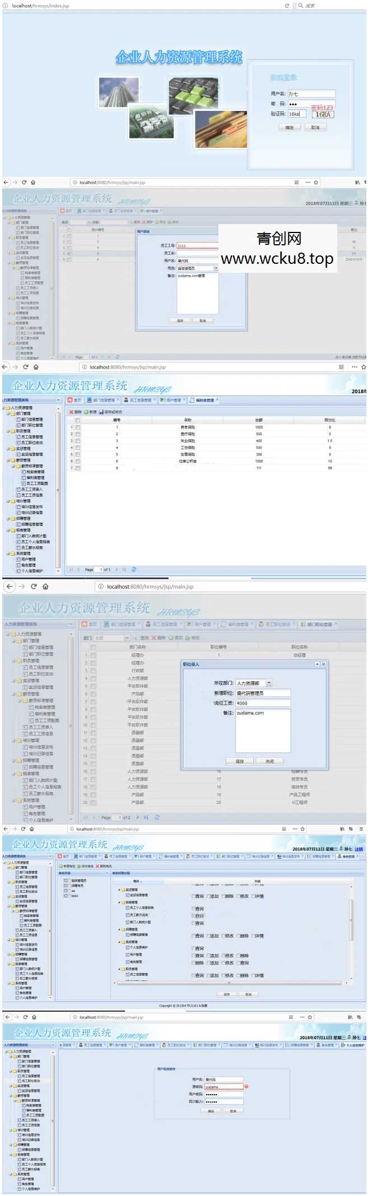Open the 所在部门 dropdown showing 人力资源部

pyautogui.click(x=268, y=683)
